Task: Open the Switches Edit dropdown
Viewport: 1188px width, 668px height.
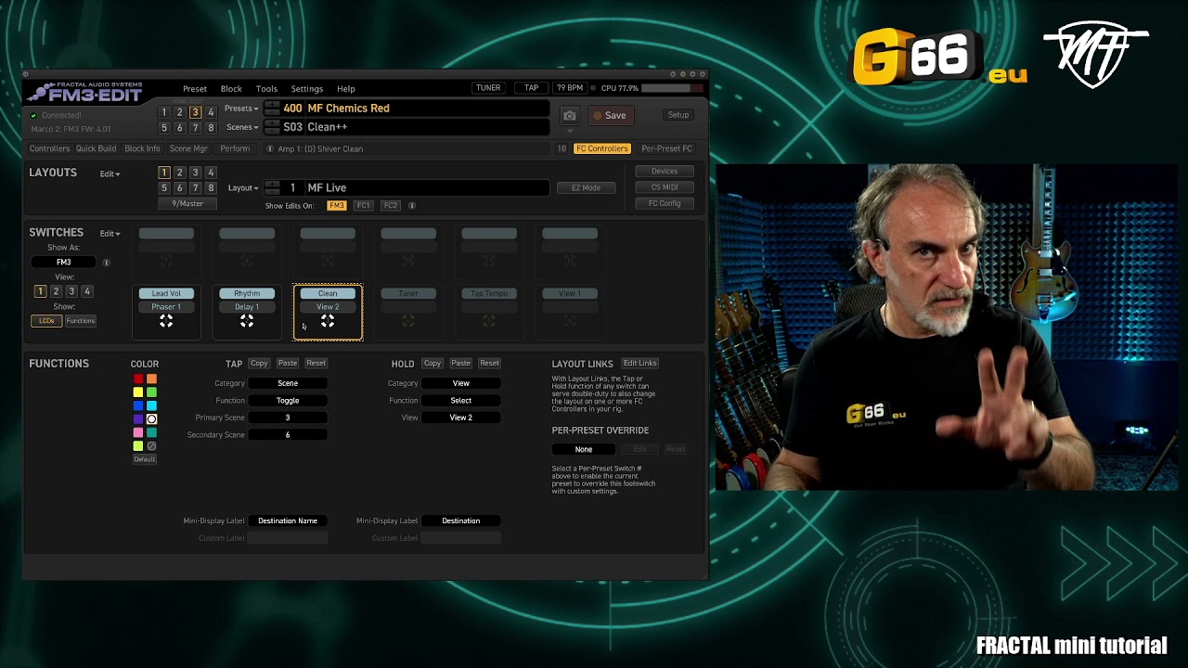Action: point(110,234)
